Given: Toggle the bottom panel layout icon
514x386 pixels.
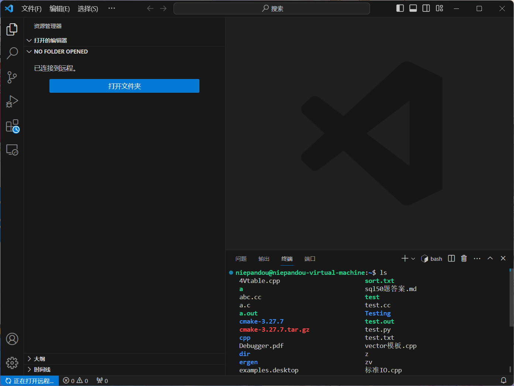Looking at the screenshot, I should point(413,8).
